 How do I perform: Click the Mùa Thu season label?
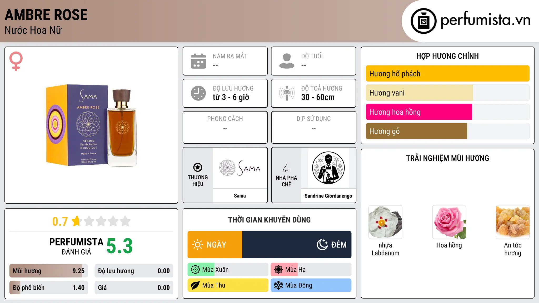214,285
